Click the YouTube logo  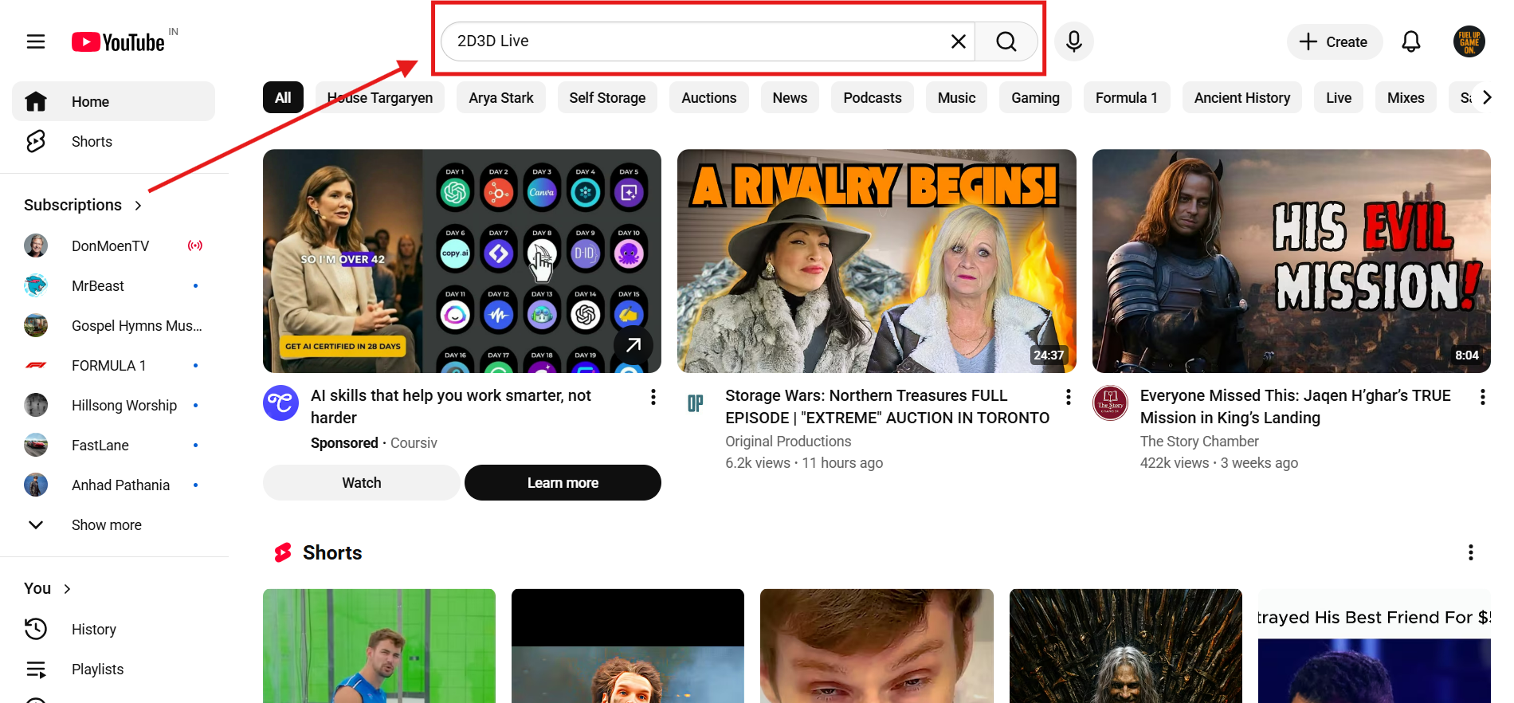[118, 41]
